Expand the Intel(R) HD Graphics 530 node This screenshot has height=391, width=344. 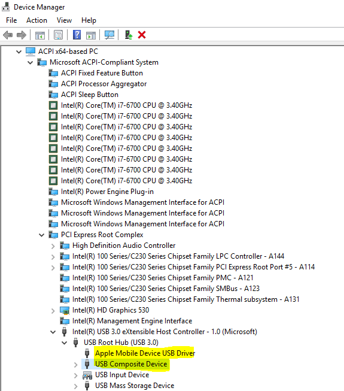(53, 311)
